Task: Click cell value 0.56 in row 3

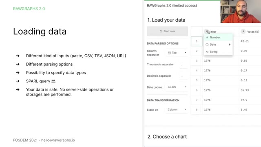Action: pyautogui.click(x=244, y=61)
